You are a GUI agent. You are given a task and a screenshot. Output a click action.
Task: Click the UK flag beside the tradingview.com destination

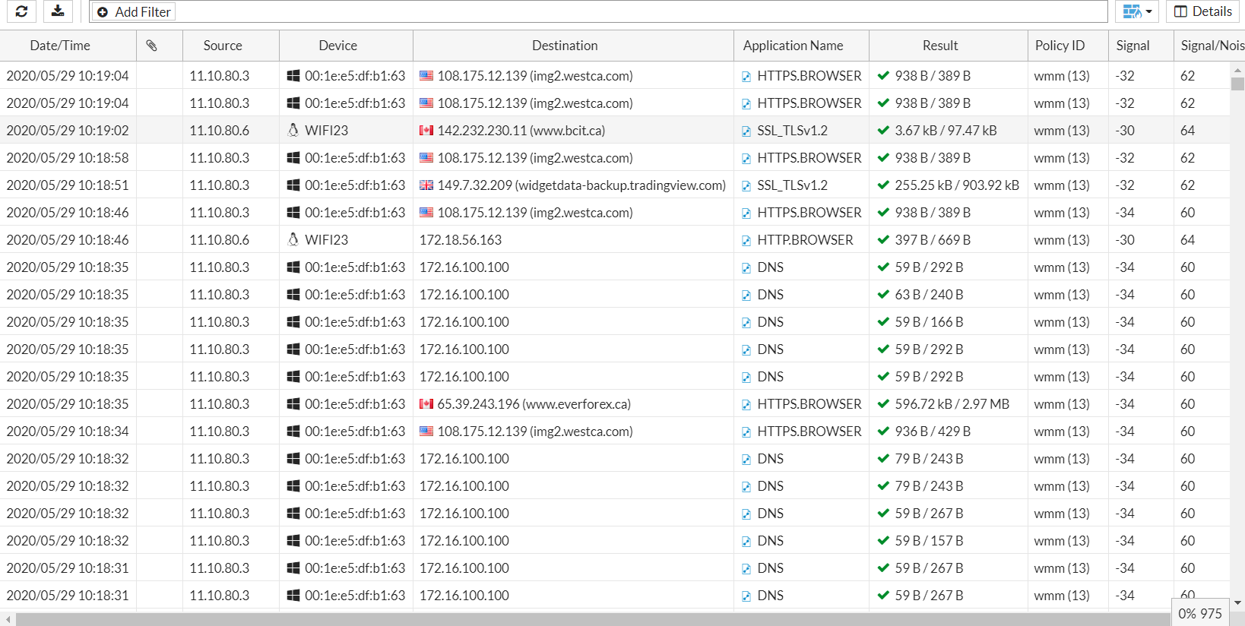tap(426, 185)
